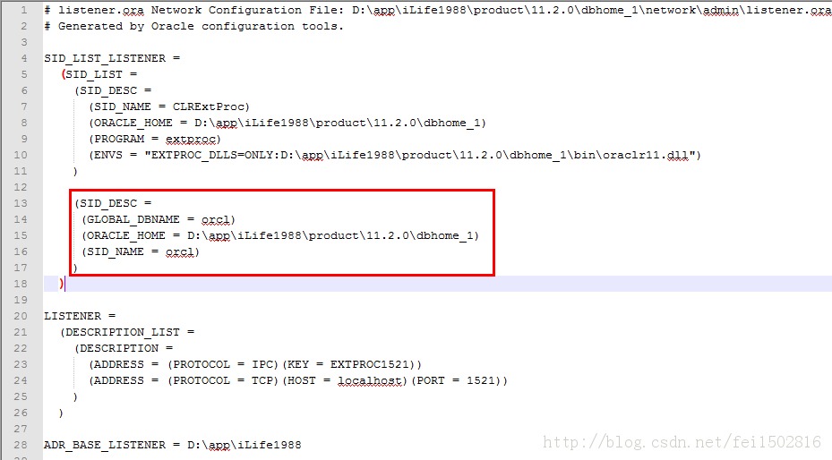Place cursor on the DESCRIPTION_LIST keyword
Image resolution: width=832 pixels, height=460 pixels.
pos(123,332)
